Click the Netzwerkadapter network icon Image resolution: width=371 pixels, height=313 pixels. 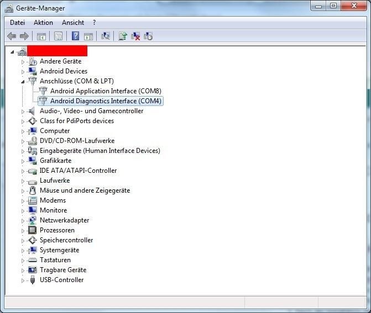pos(33,220)
